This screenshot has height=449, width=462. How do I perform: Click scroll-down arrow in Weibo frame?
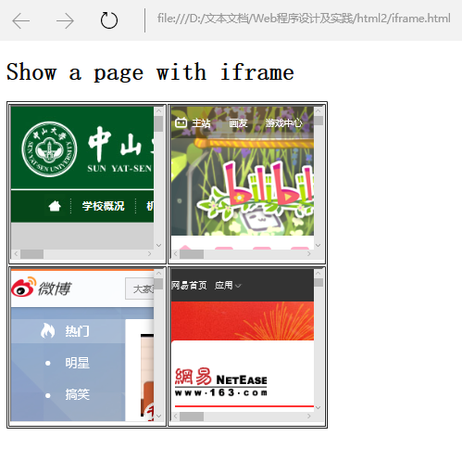158,416
